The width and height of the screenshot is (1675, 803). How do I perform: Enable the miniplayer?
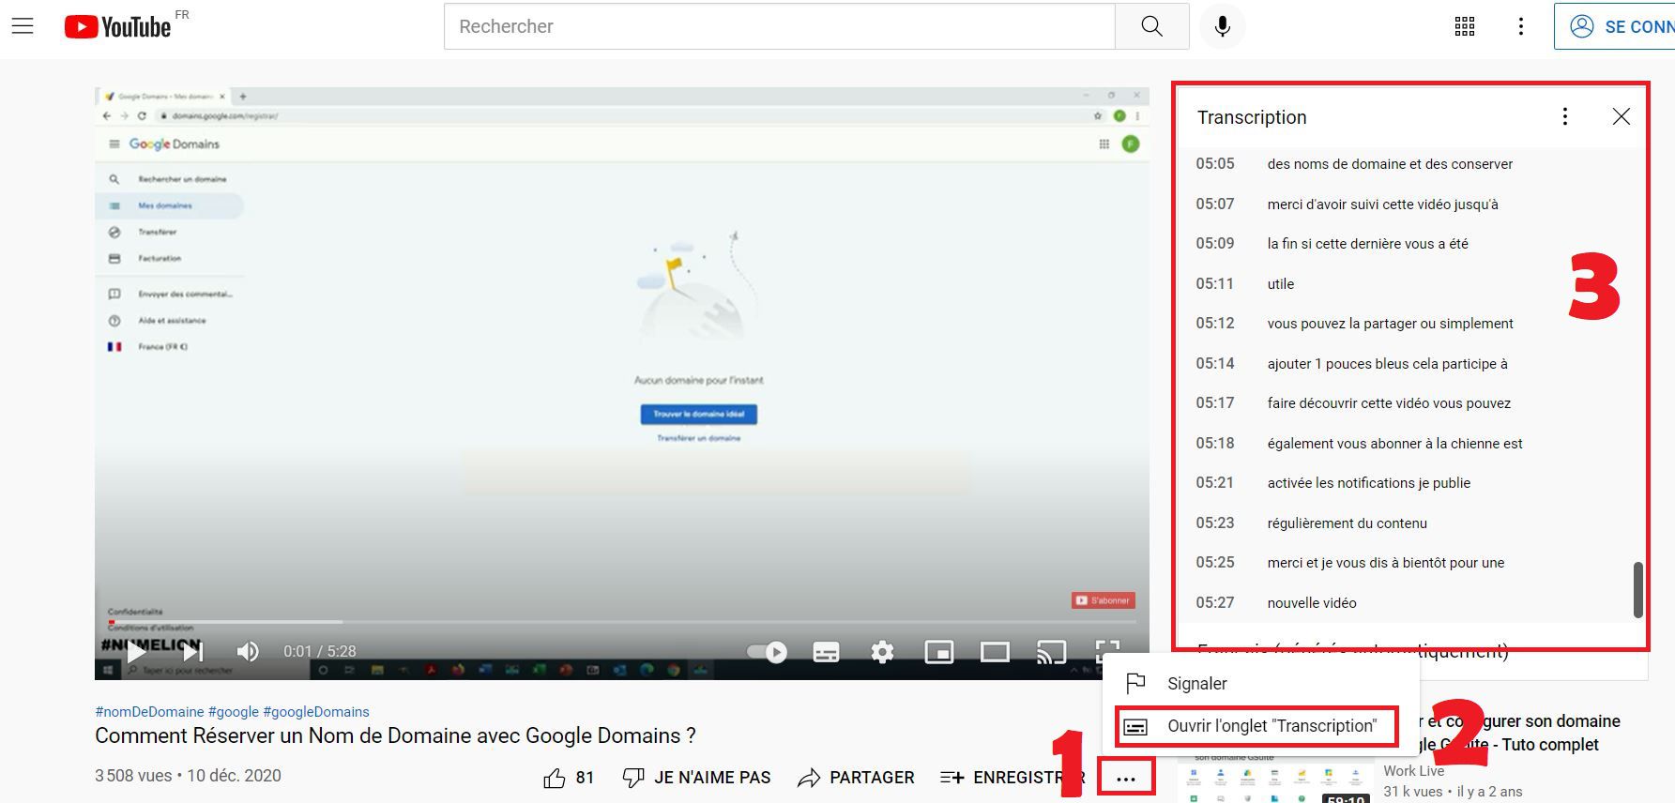(938, 652)
